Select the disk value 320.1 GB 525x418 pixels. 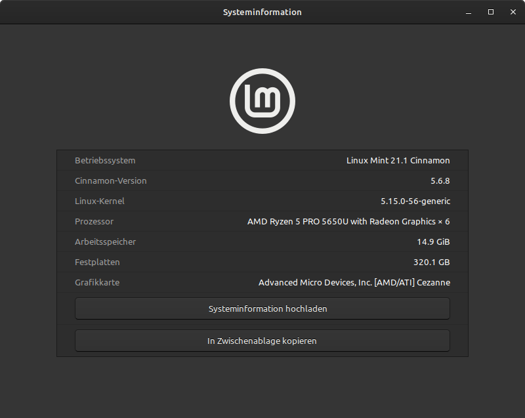(432, 262)
